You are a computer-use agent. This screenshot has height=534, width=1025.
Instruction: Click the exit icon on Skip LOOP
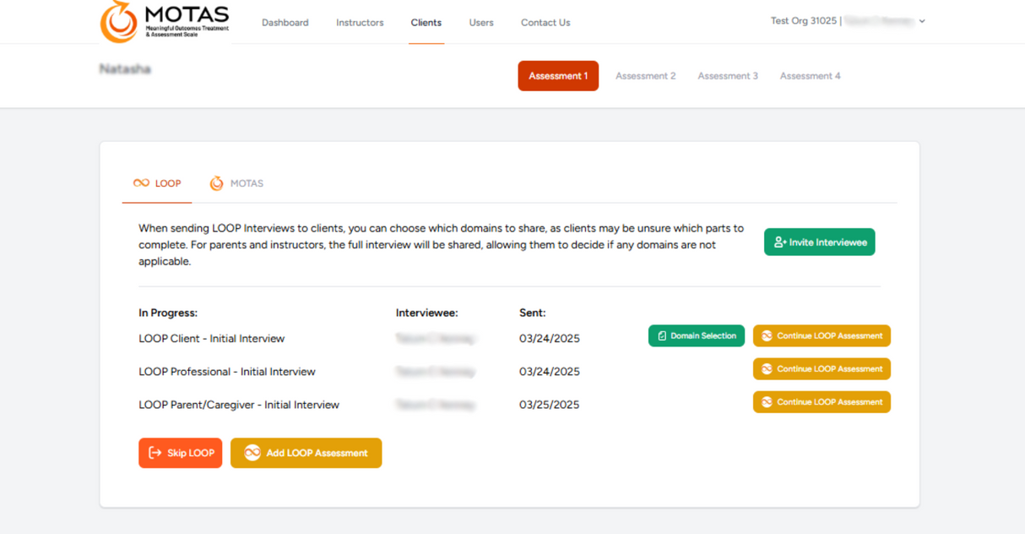coord(155,453)
